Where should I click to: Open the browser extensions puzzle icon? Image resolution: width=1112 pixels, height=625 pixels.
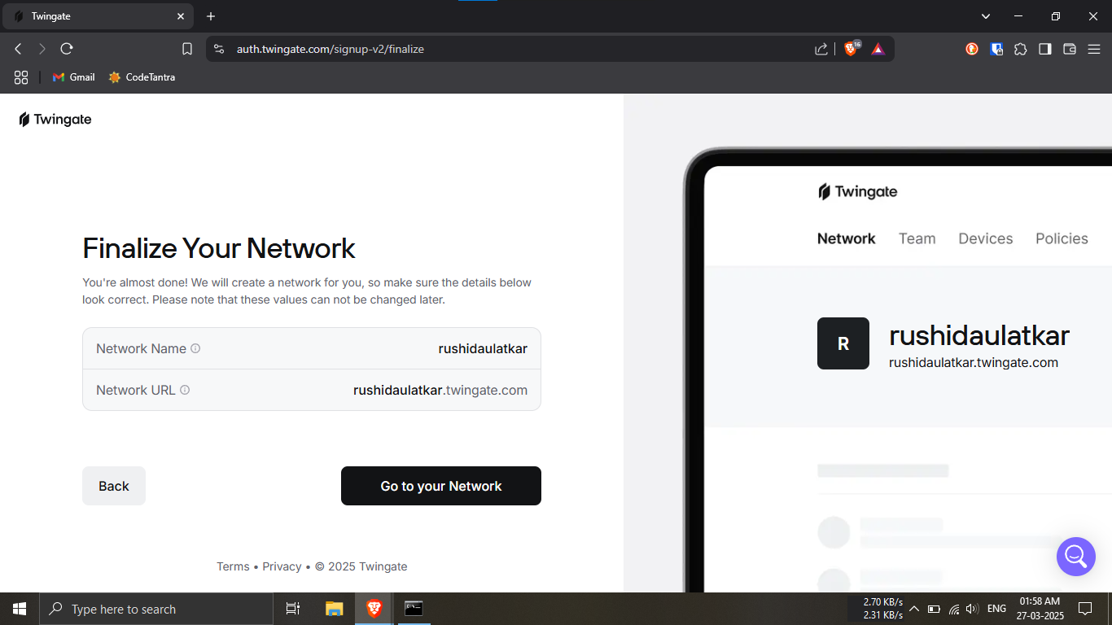click(x=1020, y=49)
